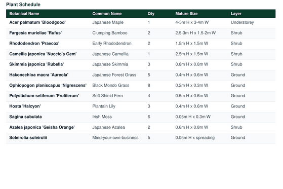Select Hosta 'Halcyon' cell
This screenshot has width=283, height=189.
tap(25, 106)
